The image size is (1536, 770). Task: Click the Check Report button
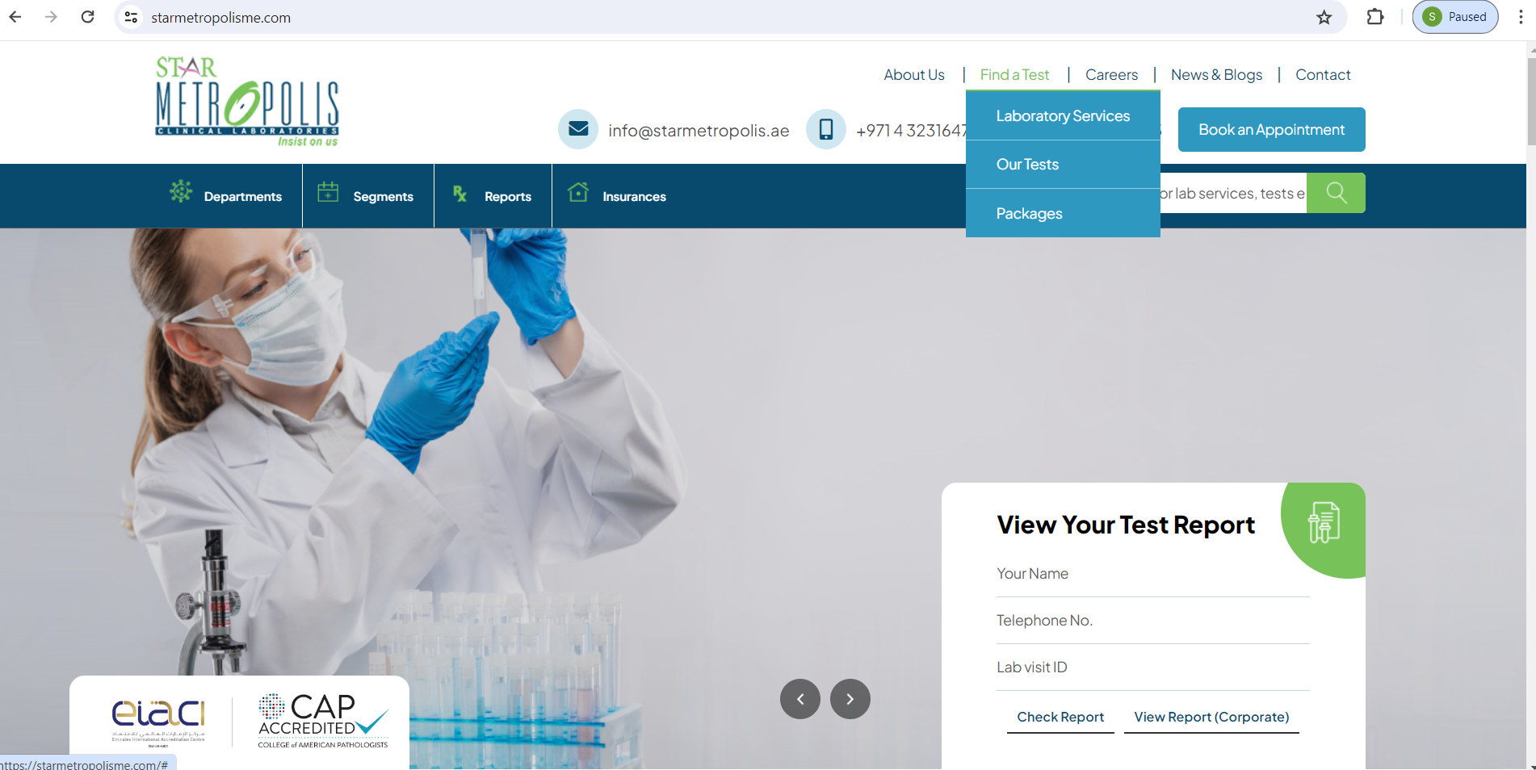tap(1060, 717)
